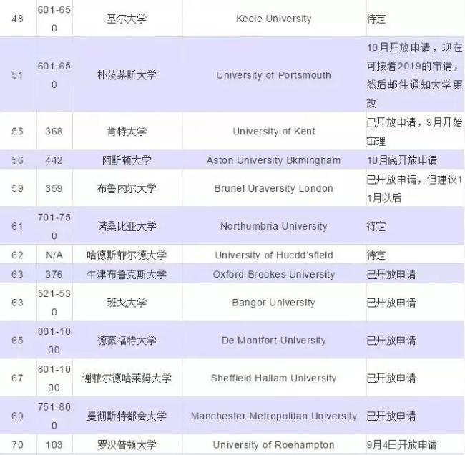
Task: Click 班戈大学 cell
Action: click(x=127, y=302)
